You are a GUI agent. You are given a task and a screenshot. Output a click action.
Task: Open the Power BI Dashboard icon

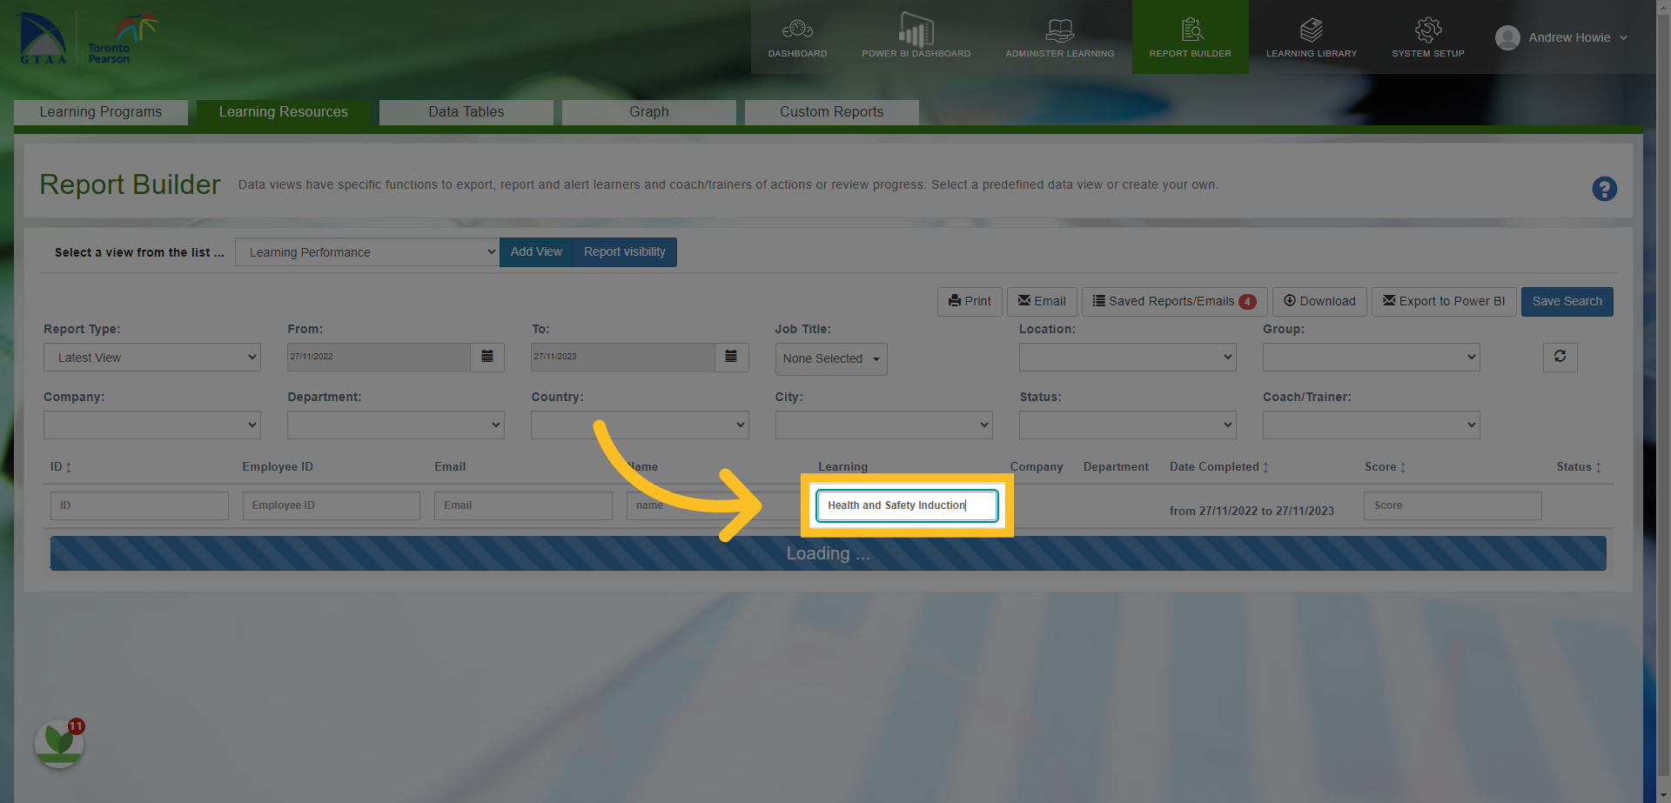(x=916, y=30)
